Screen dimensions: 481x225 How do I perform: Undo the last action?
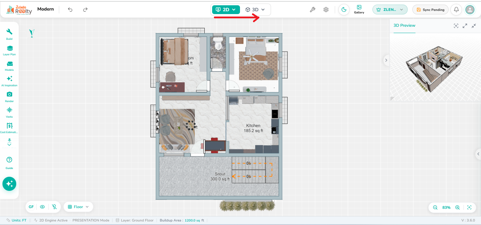(x=70, y=10)
